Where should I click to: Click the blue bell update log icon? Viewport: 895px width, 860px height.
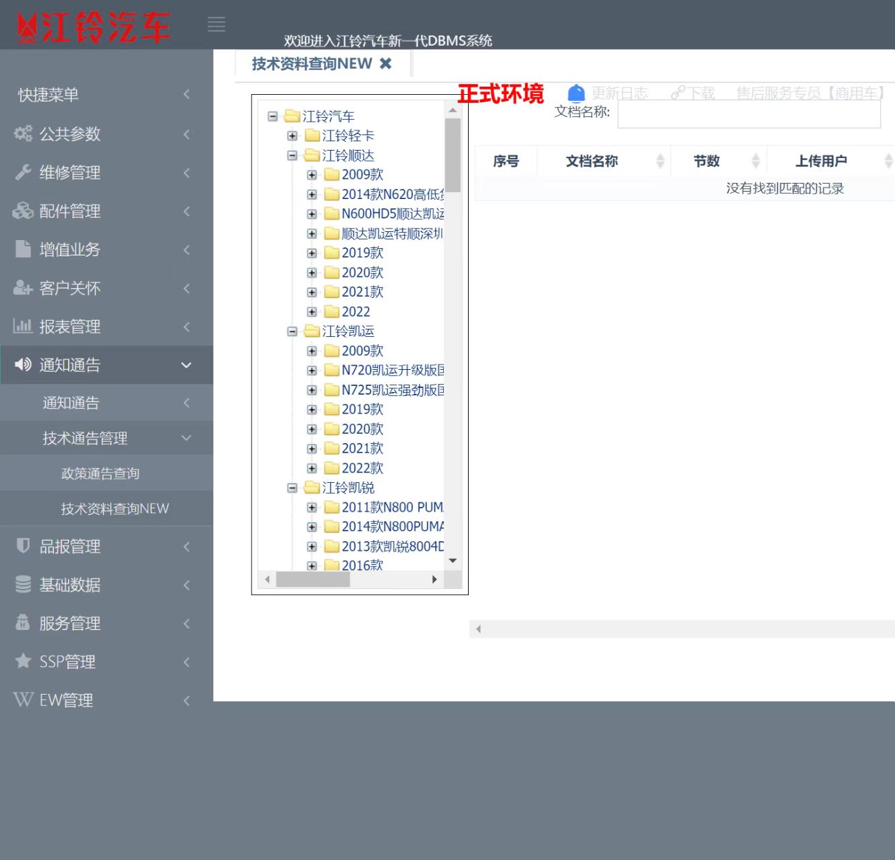click(576, 93)
